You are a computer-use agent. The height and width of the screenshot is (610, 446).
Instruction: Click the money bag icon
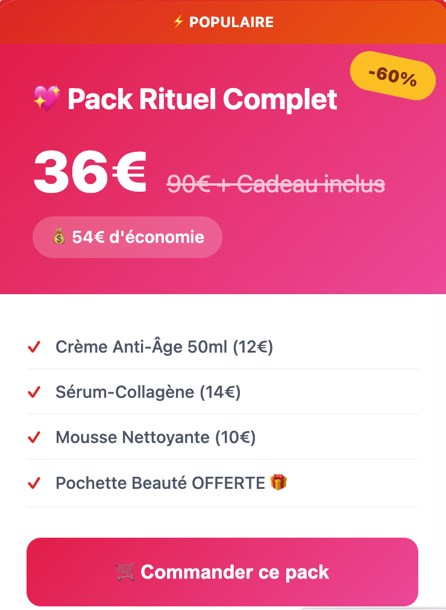click(58, 237)
